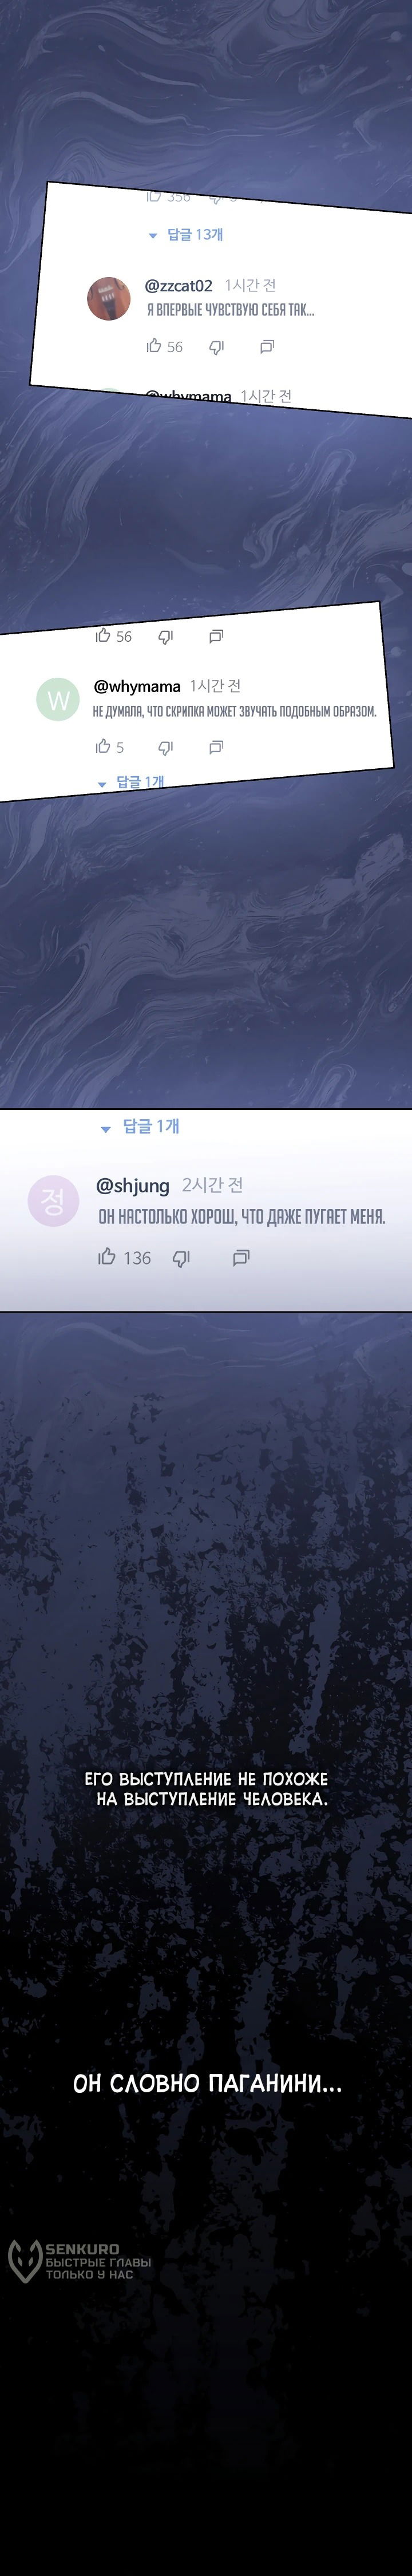Open the purple 정 avatar of @shjung
Viewport: 412px width, 2576px height.
(x=53, y=1201)
